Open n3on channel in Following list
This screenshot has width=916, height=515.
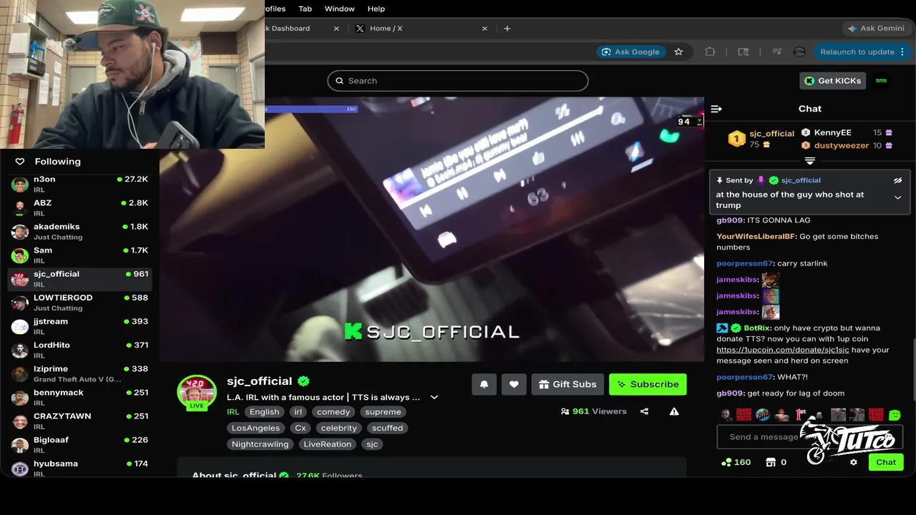point(79,184)
